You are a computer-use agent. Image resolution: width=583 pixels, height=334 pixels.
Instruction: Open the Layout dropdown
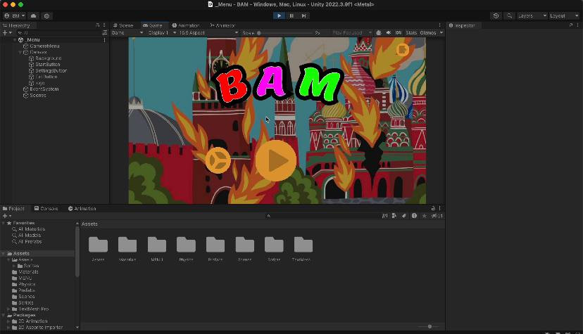pos(564,16)
